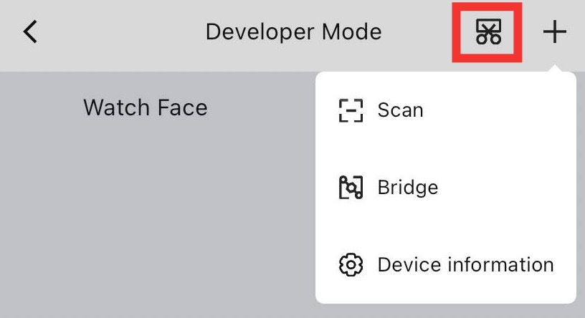Click the Scan bracket icon
Viewport: 585px width, 318px height.
[351, 110]
